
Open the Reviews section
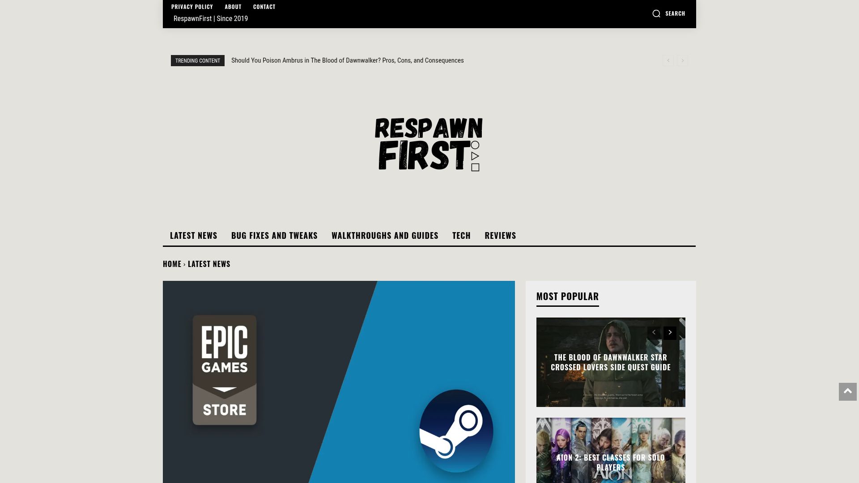(x=500, y=235)
